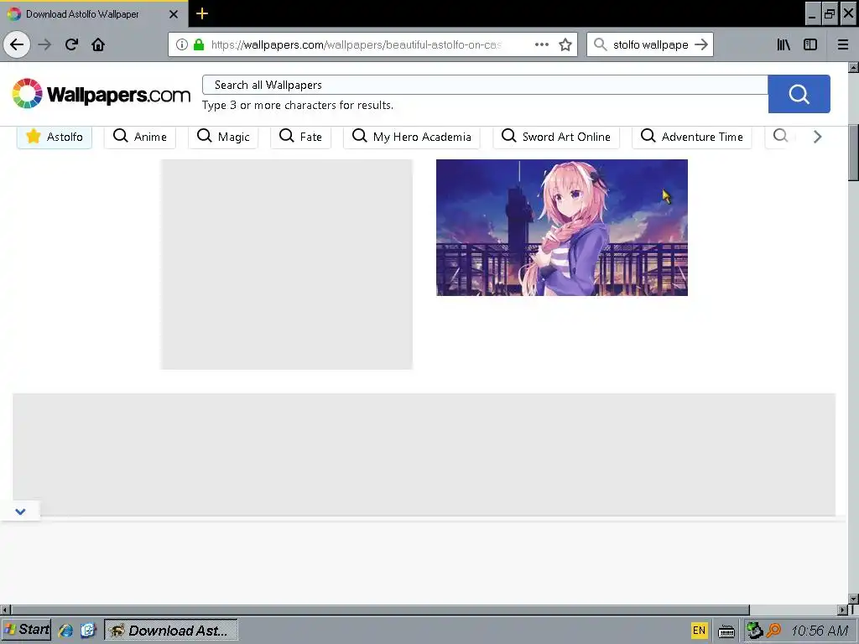The height and width of the screenshot is (644, 859).
Task: Show site information icon in address bar
Action: tap(182, 44)
